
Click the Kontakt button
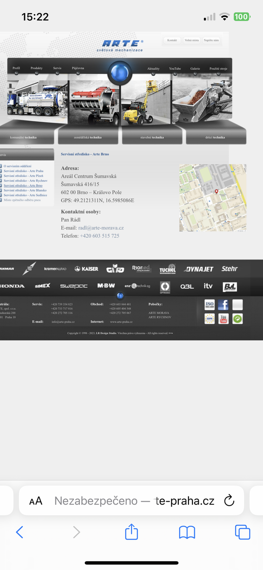click(x=172, y=40)
